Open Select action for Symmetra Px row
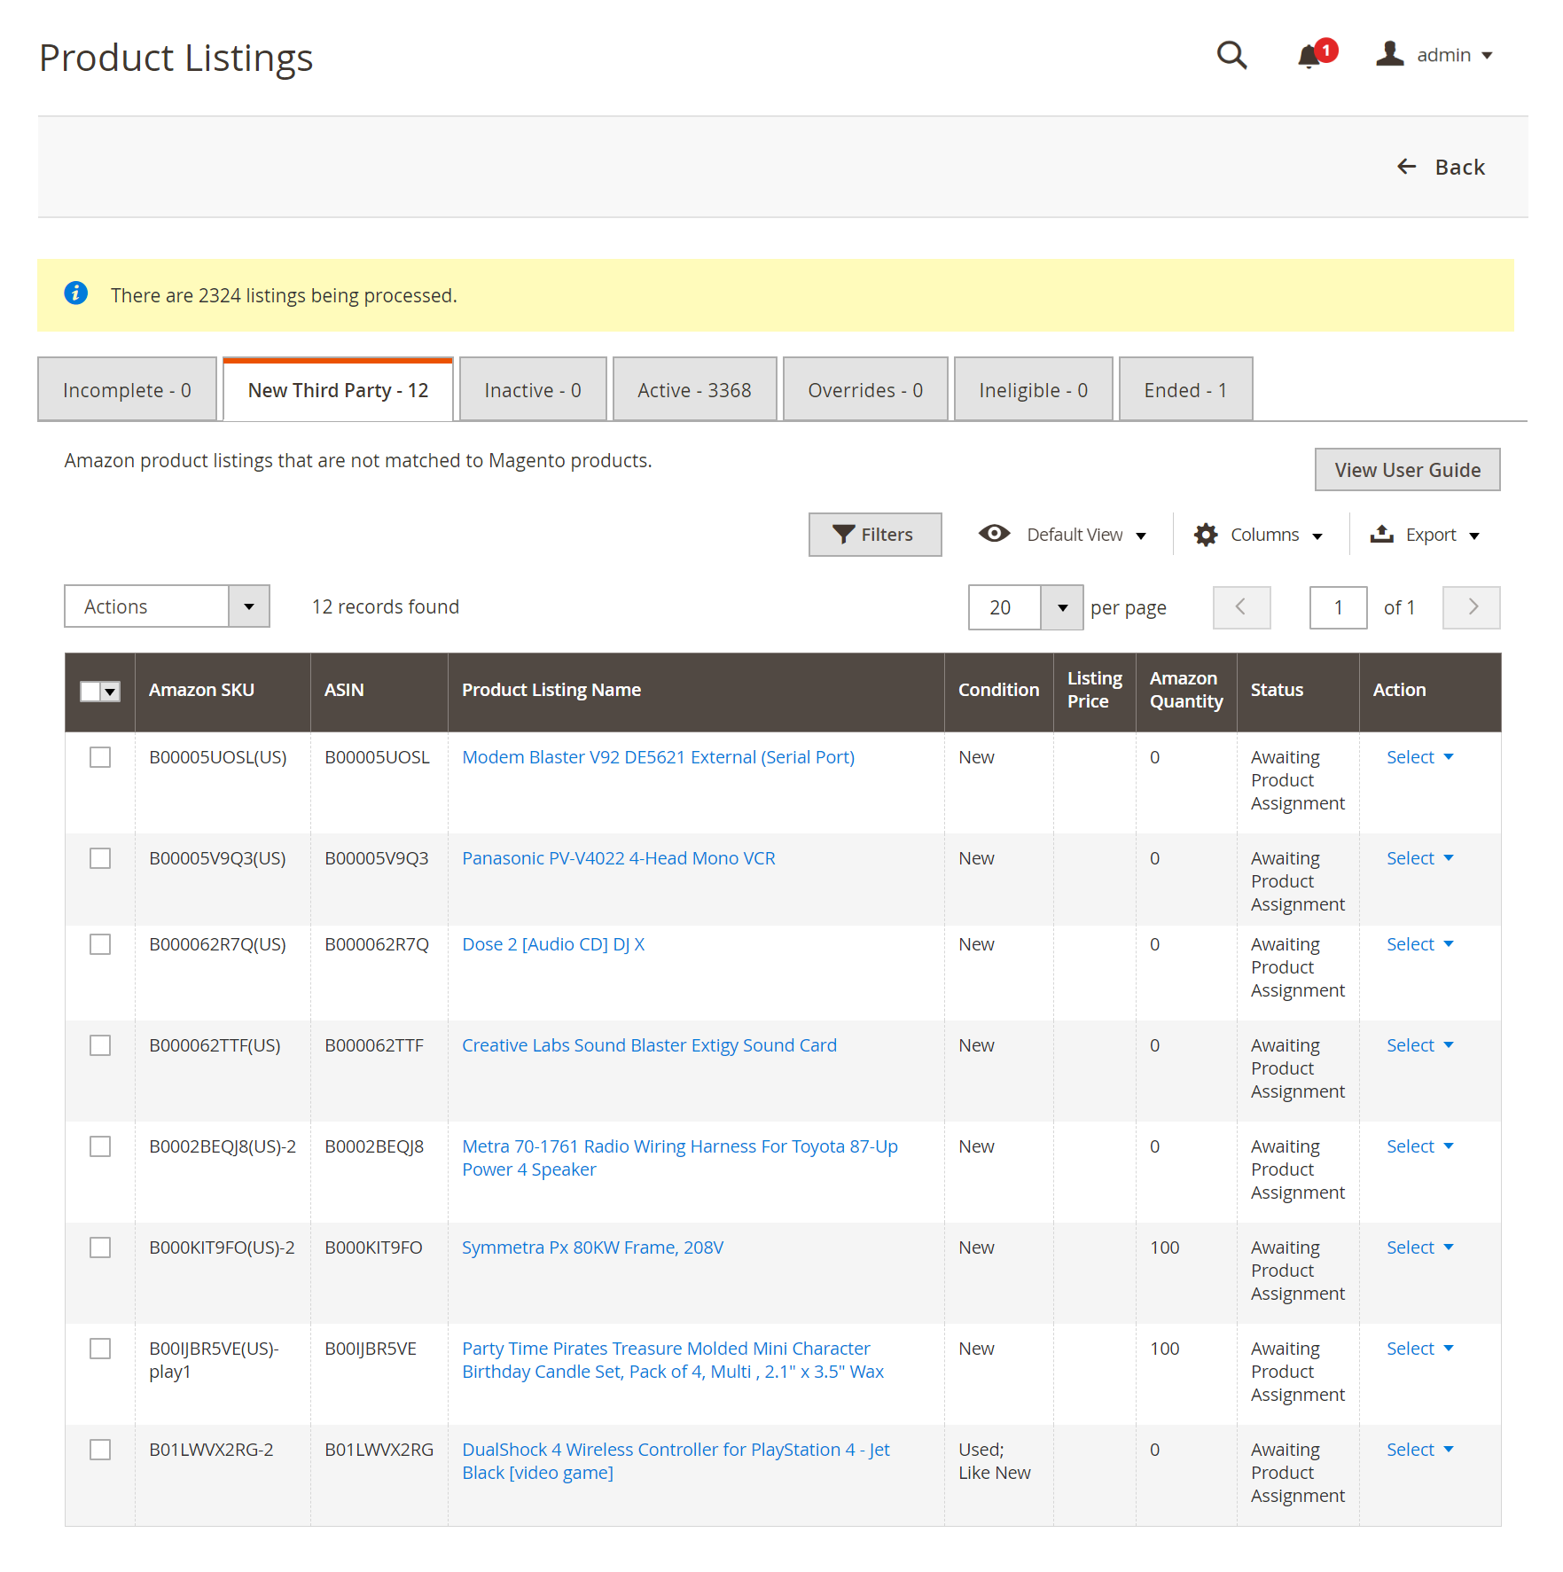The image size is (1563, 1572). [1419, 1247]
